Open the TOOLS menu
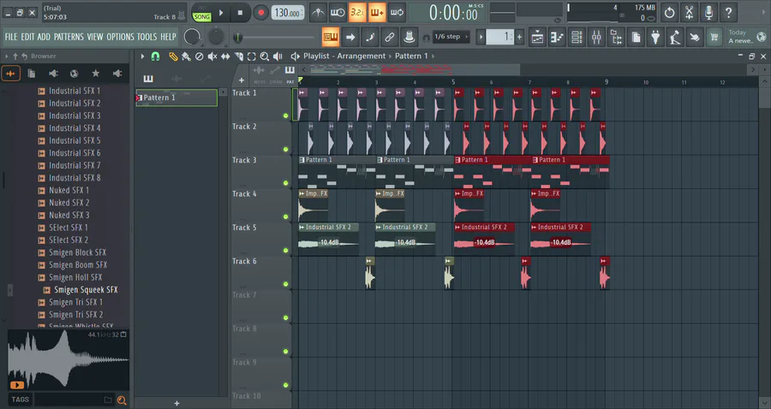The height and width of the screenshot is (409, 771). pos(146,37)
